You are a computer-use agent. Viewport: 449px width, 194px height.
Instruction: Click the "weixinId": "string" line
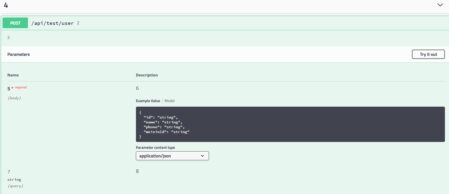[166, 132]
